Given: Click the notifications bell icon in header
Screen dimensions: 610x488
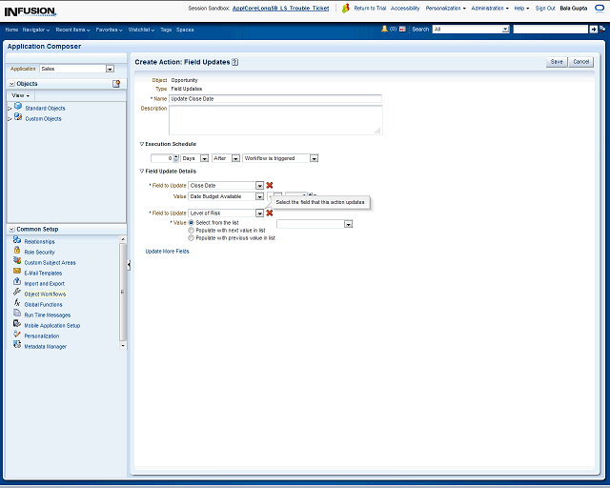Looking at the screenshot, I should click(385, 30).
